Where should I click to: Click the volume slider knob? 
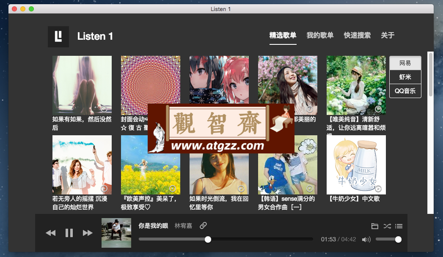point(398,240)
